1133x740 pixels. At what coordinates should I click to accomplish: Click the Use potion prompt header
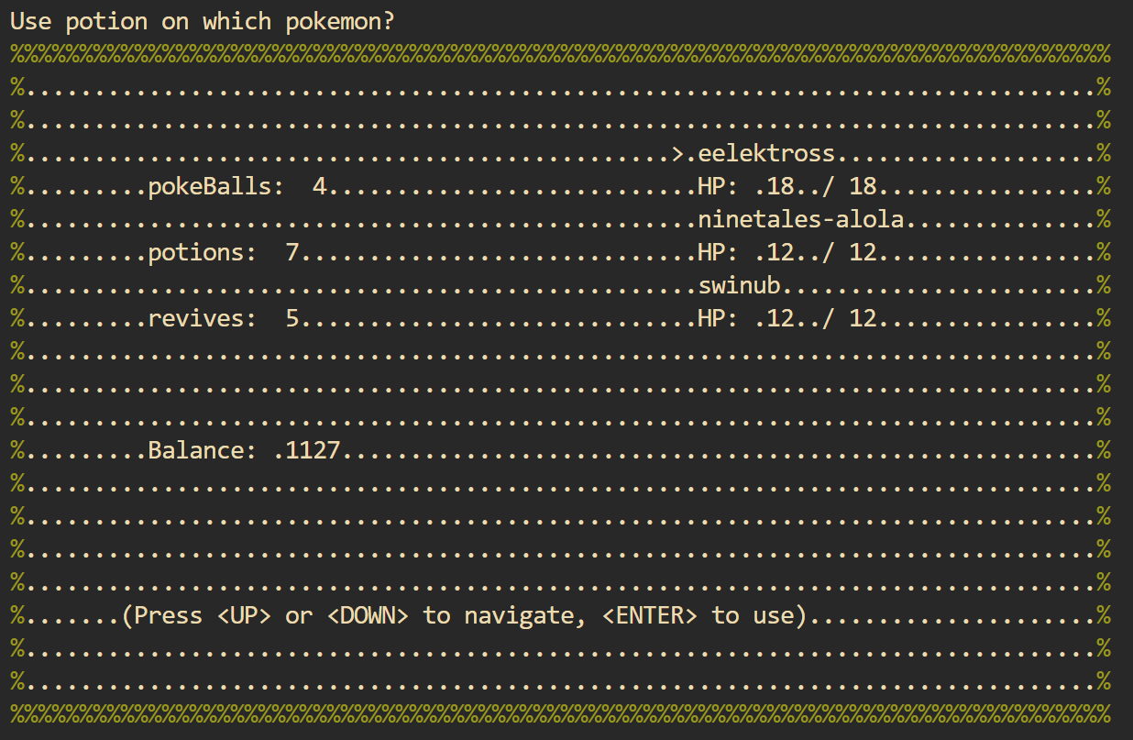coord(202,20)
